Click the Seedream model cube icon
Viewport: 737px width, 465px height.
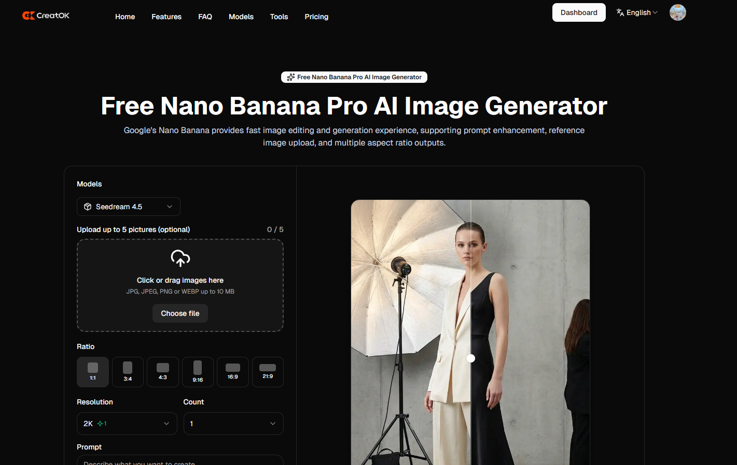88,207
